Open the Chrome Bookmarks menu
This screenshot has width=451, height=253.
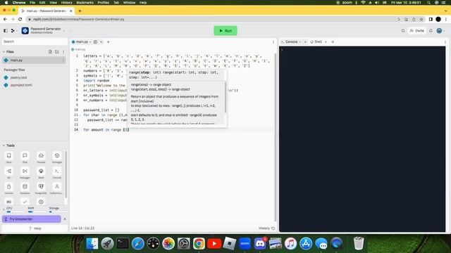[85, 2]
